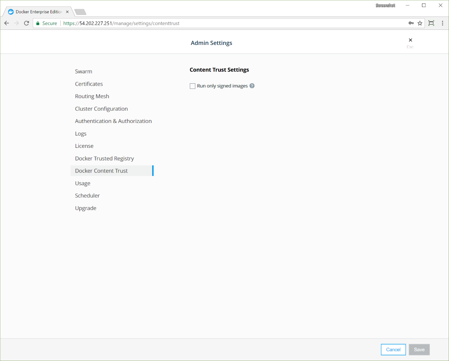Click the Secure padlock site info
The image size is (449, 361).
[46, 23]
